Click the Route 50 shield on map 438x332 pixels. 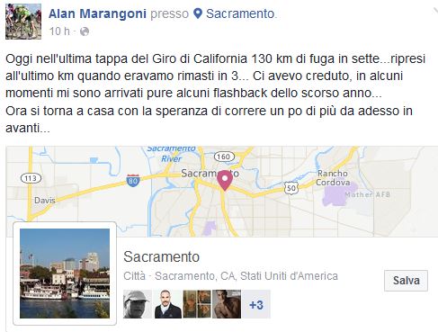291,188
